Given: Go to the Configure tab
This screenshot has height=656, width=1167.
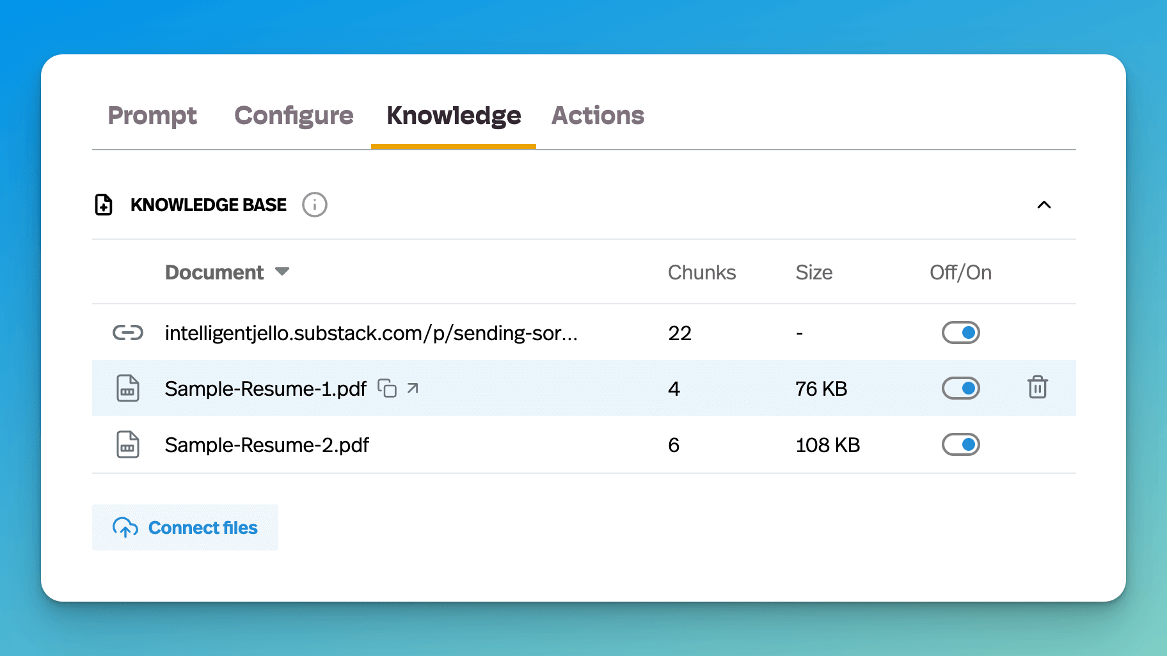Looking at the screenshot, I should coord(294,116).
